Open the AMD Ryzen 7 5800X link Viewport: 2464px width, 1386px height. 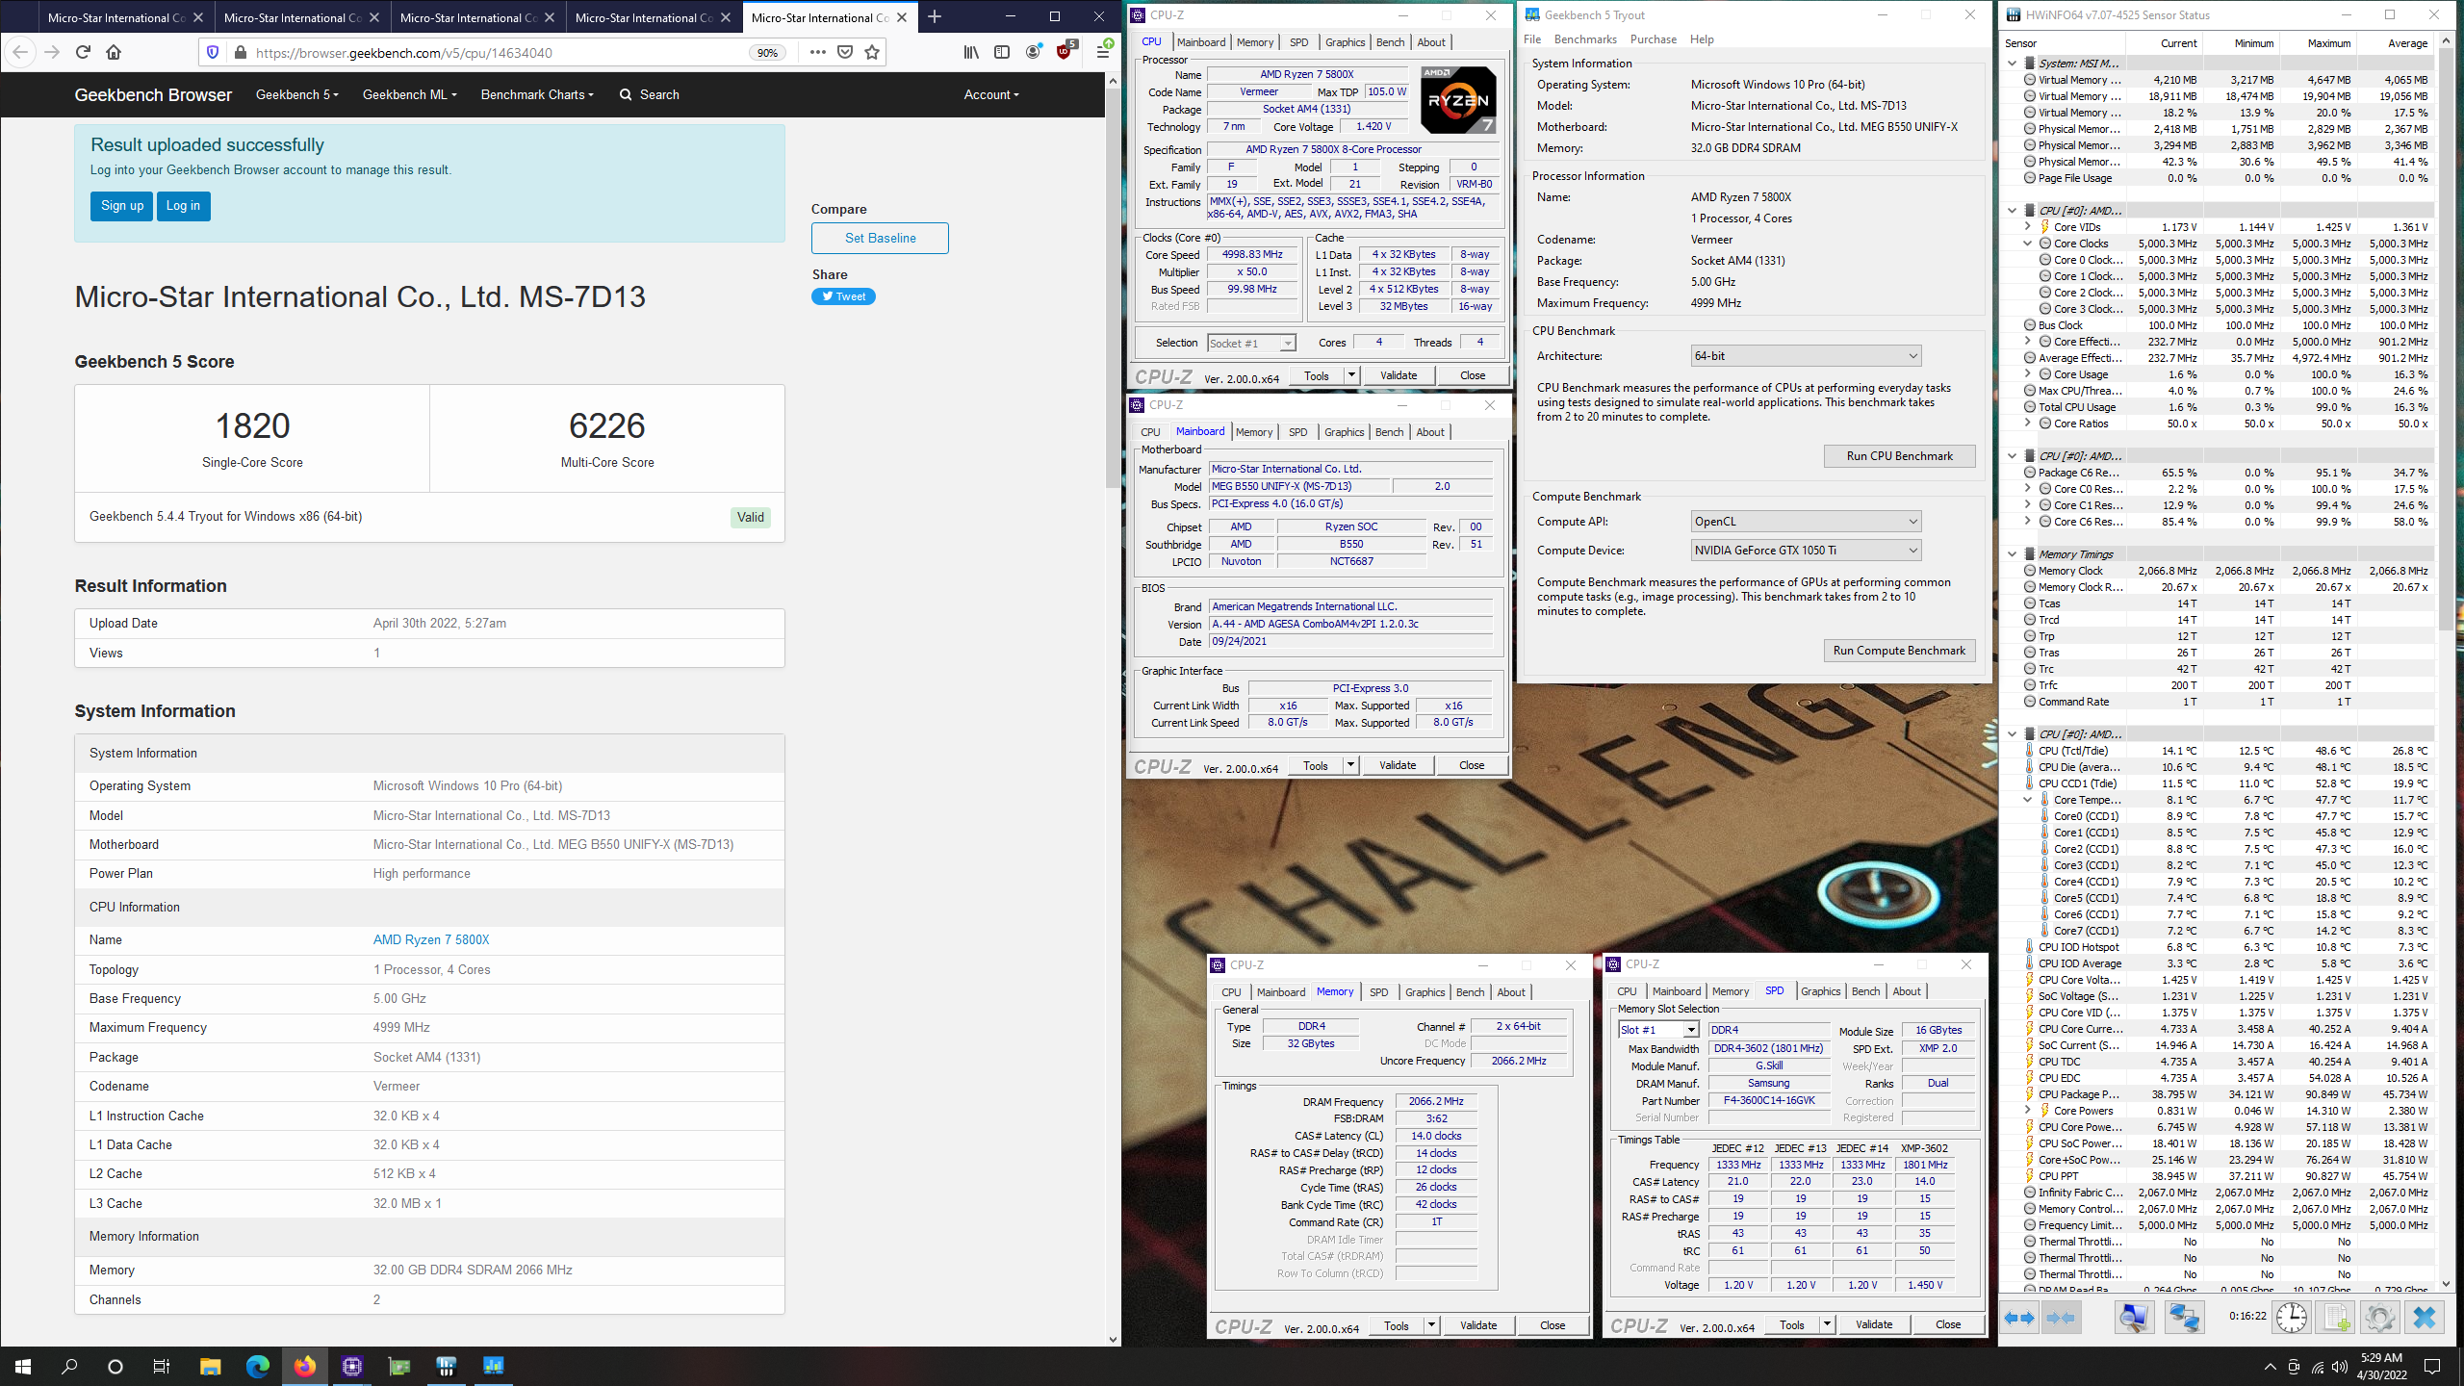tap(431, 939)
